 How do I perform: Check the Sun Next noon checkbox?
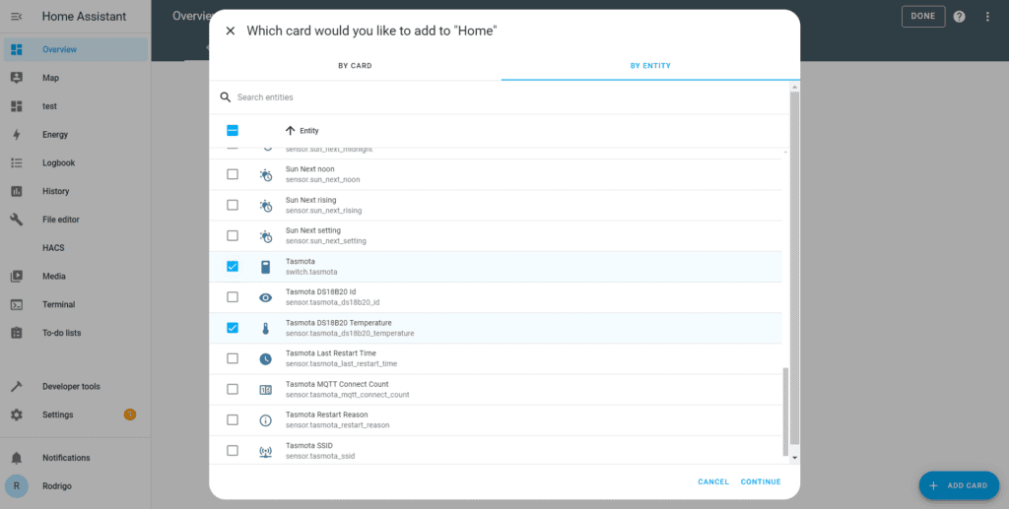[x=233, y=174]
